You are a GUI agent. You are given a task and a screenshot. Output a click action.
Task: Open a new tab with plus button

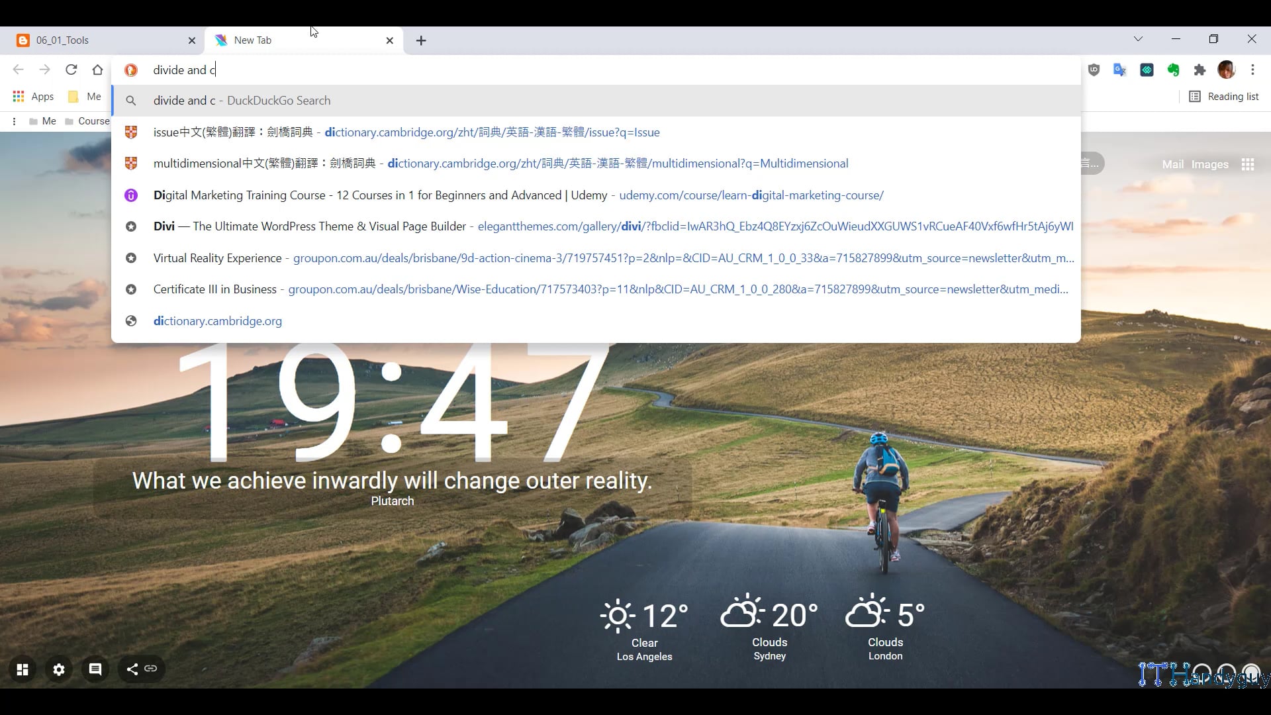pos(421,40)
